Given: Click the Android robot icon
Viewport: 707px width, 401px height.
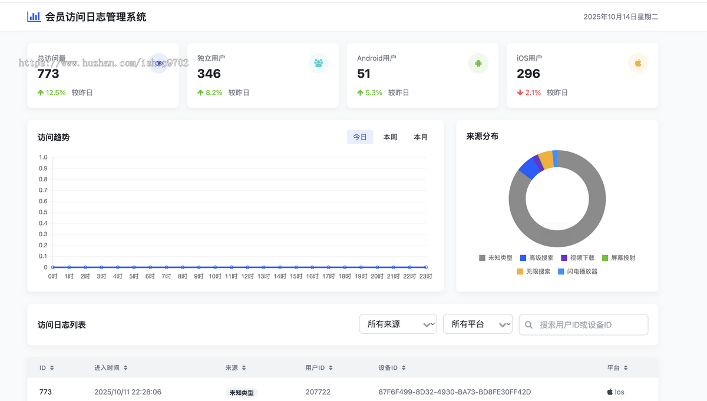Looking at the screenshot, I should [478, 63].
